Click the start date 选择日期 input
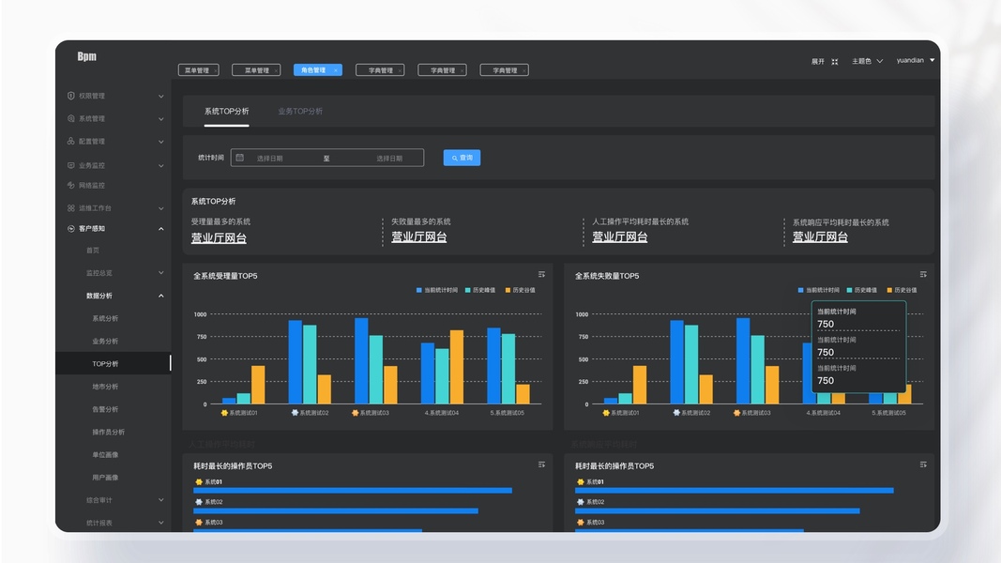The image size is (1001, 563). point(270,159)
